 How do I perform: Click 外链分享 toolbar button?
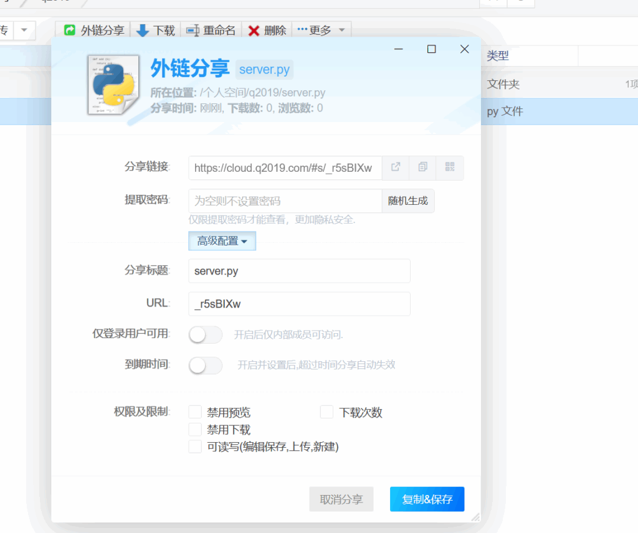point(95,31)
